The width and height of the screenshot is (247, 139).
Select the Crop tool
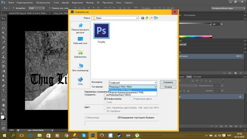click(3, 38)
